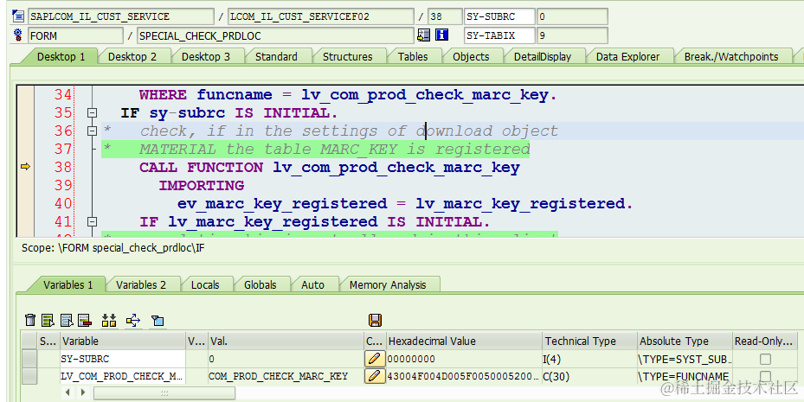
Task: Select the Globals tab
Action: pos(260,284)
